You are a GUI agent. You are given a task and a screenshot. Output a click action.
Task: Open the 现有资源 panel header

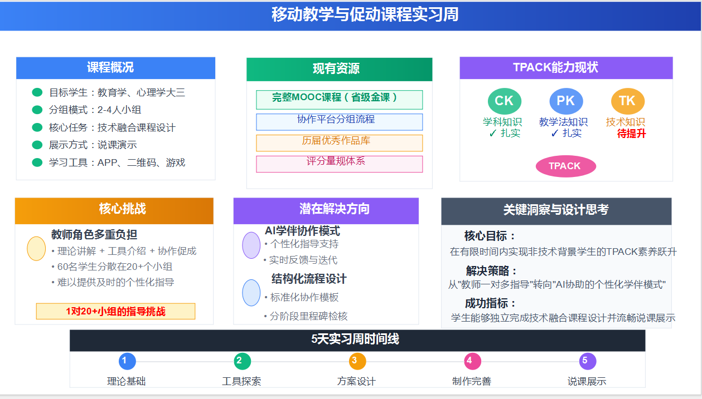click(338, 69)
